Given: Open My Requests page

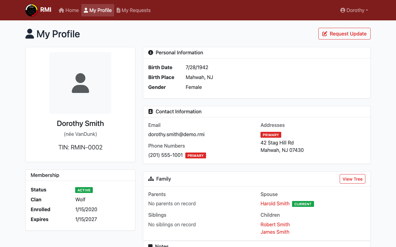Looking at the screenshot, I should 134,10.
